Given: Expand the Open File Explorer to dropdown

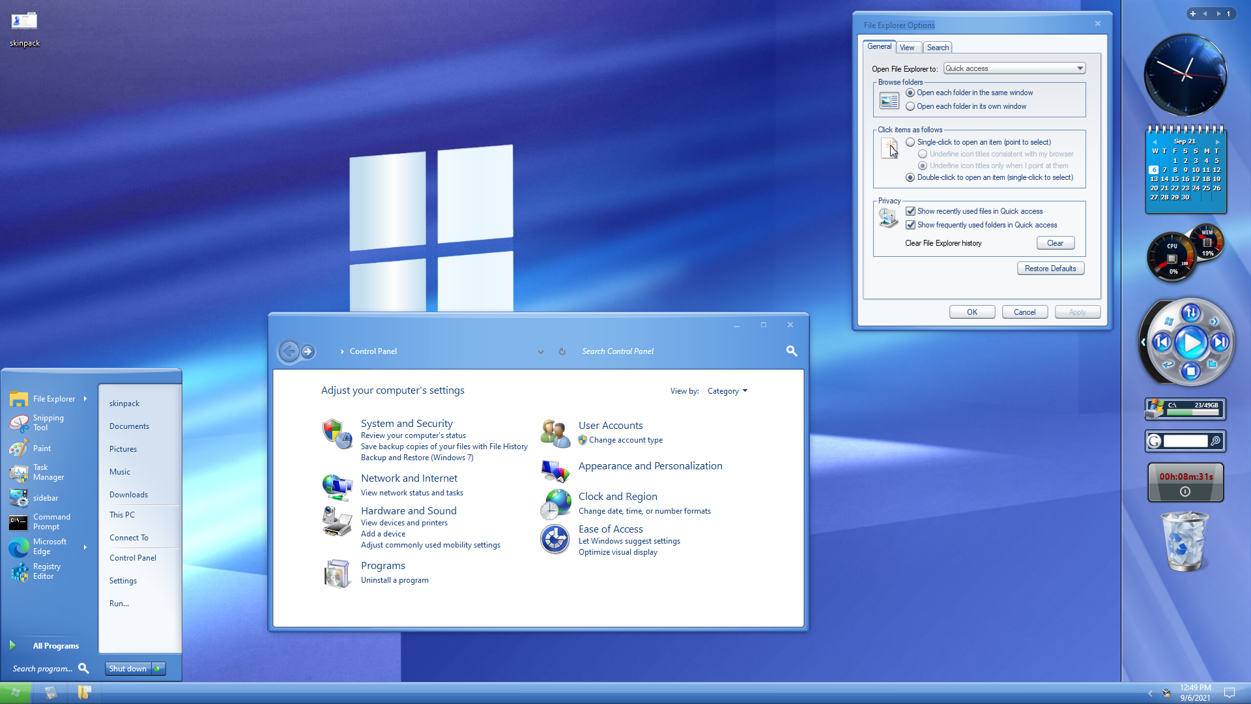Looking at the screenshot, I should 1080,68.
